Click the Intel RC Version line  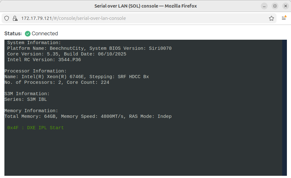coord(44,60)
